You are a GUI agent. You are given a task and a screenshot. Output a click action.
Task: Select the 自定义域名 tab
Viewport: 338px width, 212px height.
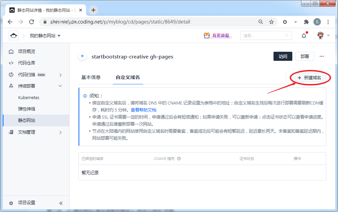(128, 77)
